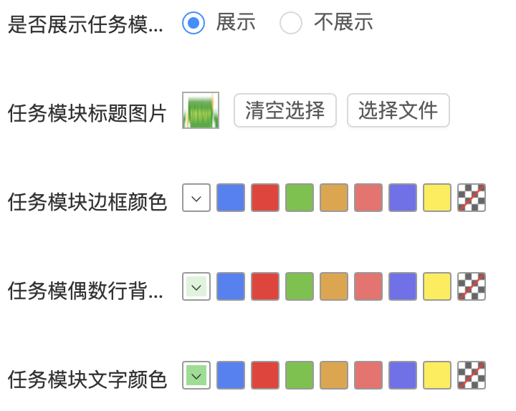This screenshot has height=411, width=516.
Task: Click the 清空选择 button
Action: click(285, 110)
